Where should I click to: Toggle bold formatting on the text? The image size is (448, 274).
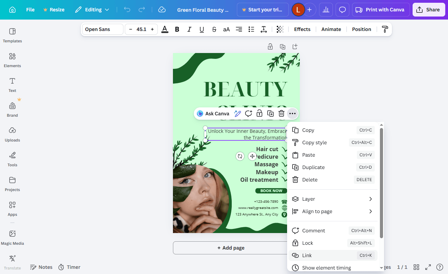177,29
